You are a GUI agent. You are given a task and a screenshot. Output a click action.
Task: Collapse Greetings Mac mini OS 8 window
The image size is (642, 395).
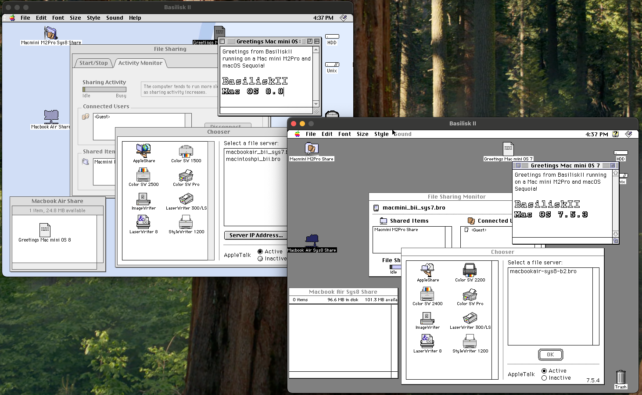[317, 41]
